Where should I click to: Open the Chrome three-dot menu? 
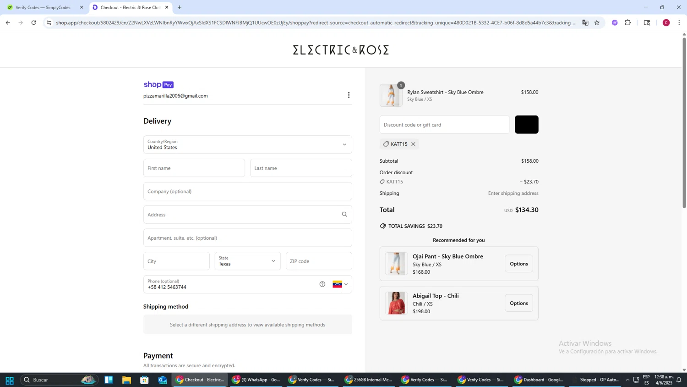(679, 22)
